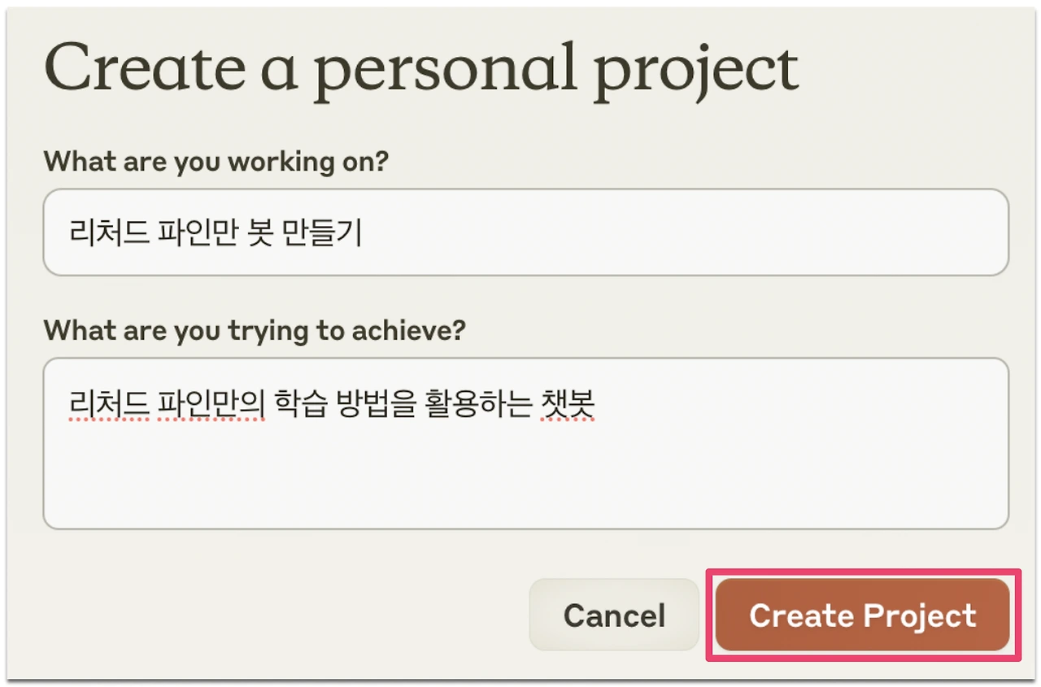Click the "What are you working on?" label

216,161
